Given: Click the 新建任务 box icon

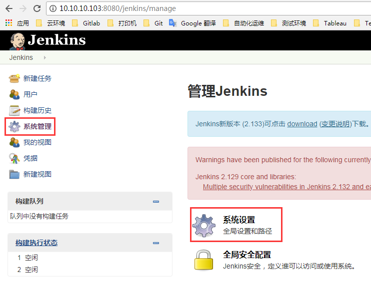Looking at the screenshot, I should tap(14, 78).
